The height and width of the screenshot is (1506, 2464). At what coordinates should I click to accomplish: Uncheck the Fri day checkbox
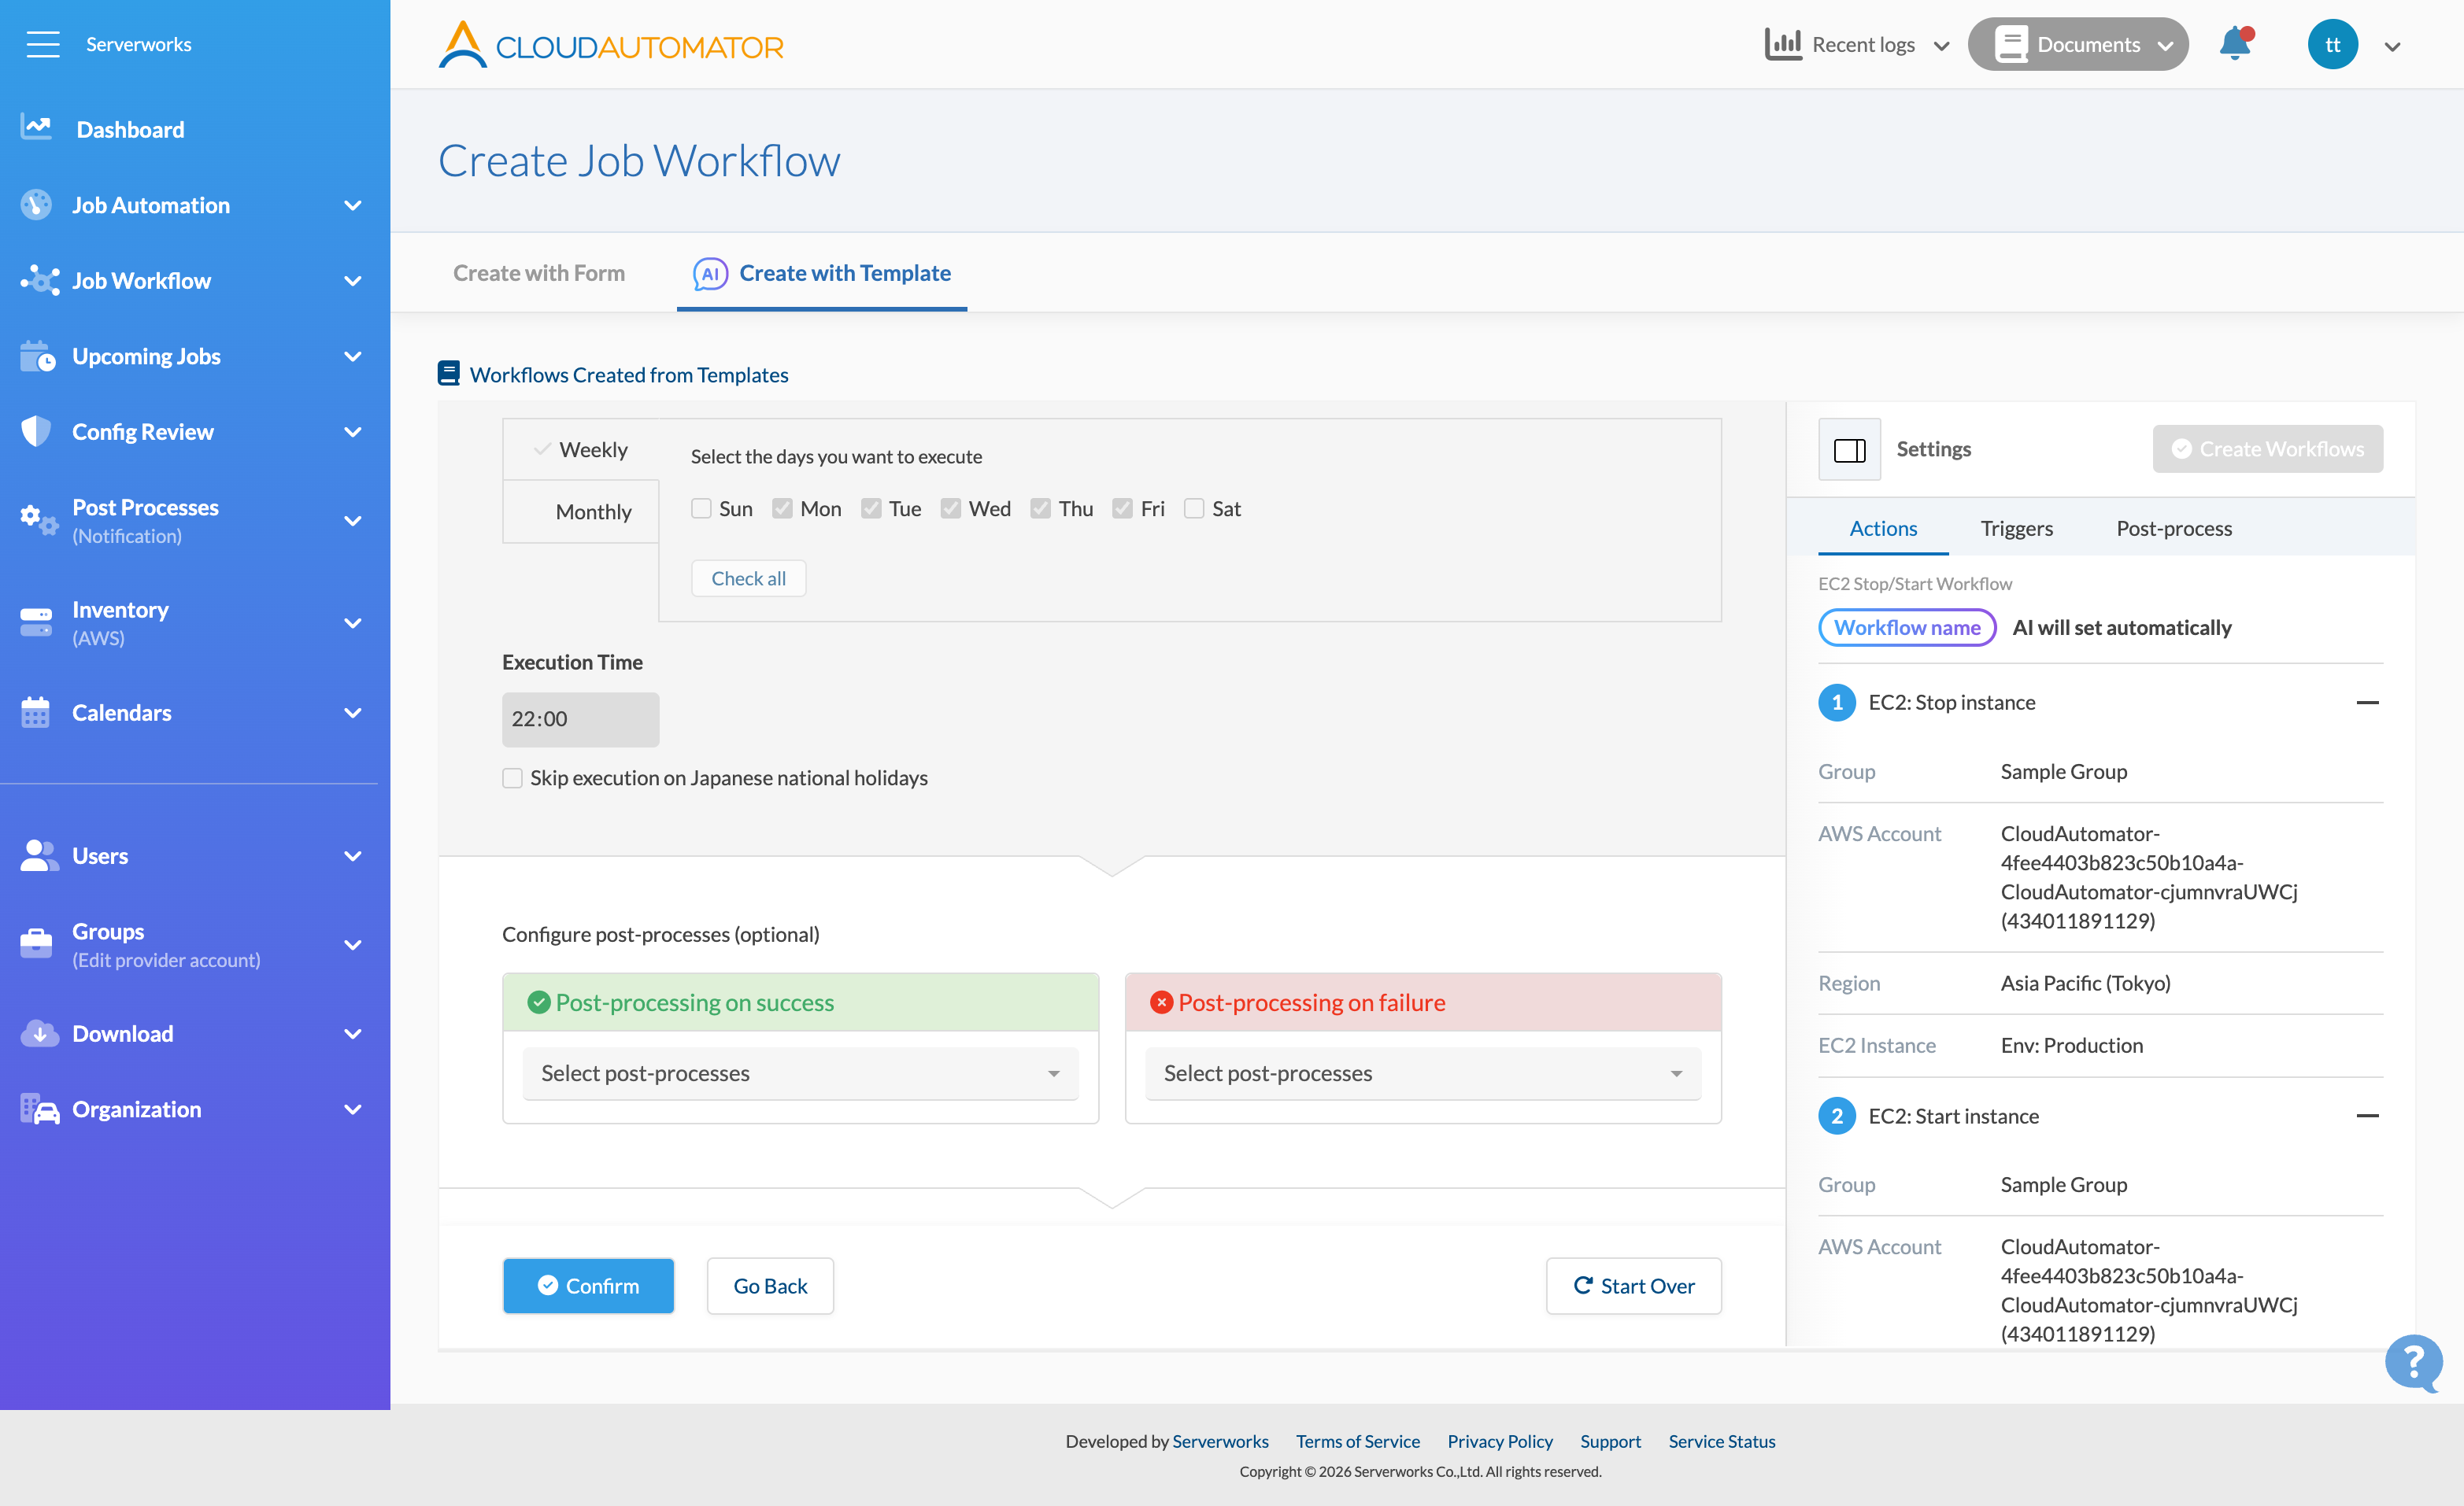coord(1123,508)
